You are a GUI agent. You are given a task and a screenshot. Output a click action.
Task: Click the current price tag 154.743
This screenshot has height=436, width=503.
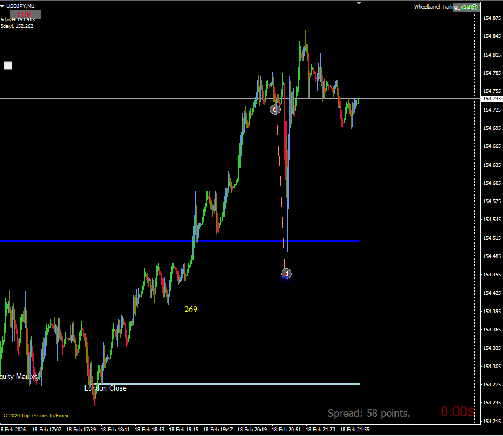pyautogui.click(x=491, y=99)
